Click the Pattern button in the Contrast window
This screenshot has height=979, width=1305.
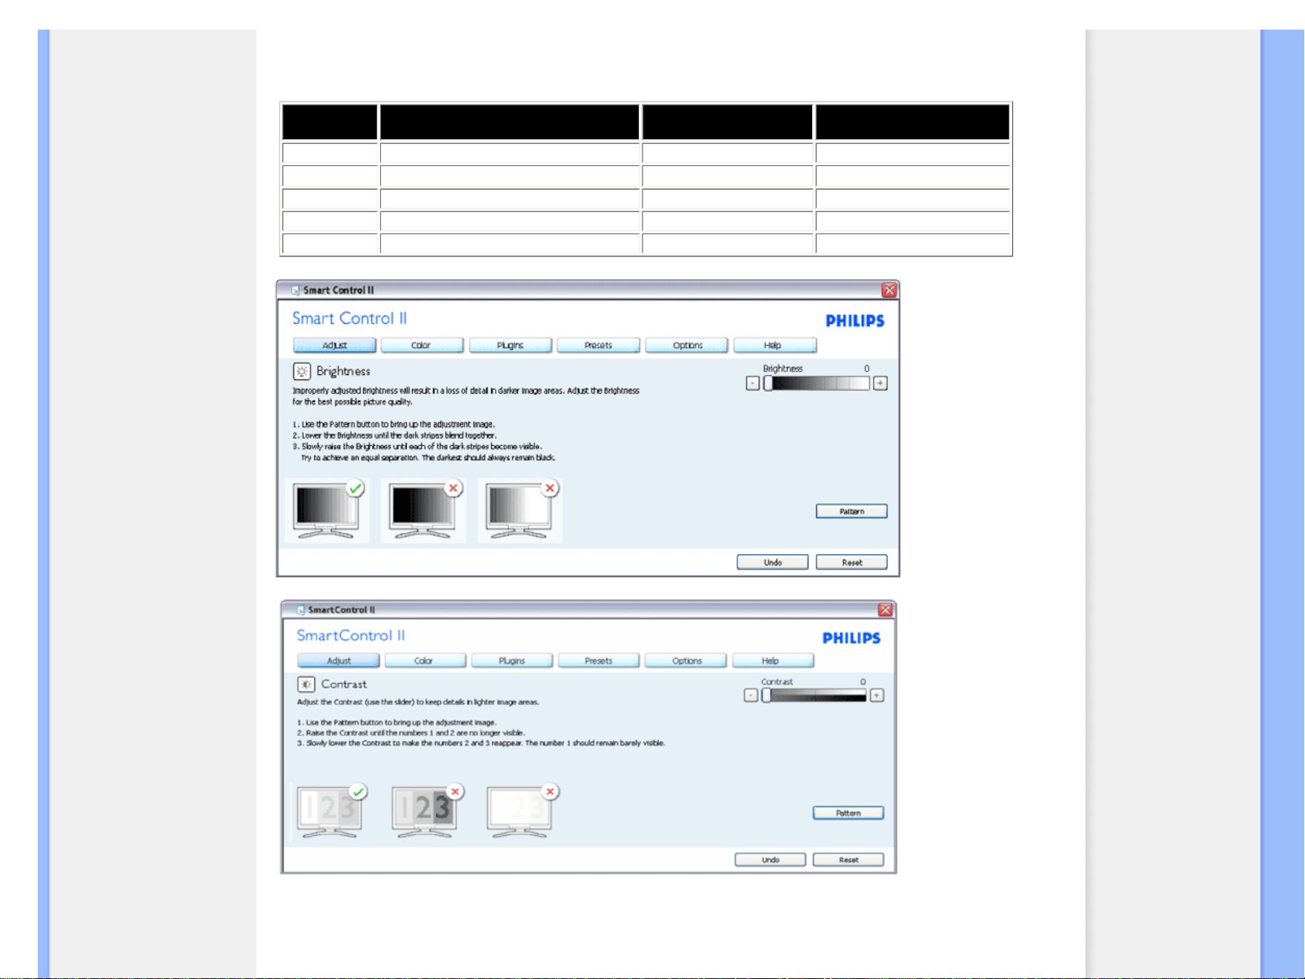(x=849, y=813)
